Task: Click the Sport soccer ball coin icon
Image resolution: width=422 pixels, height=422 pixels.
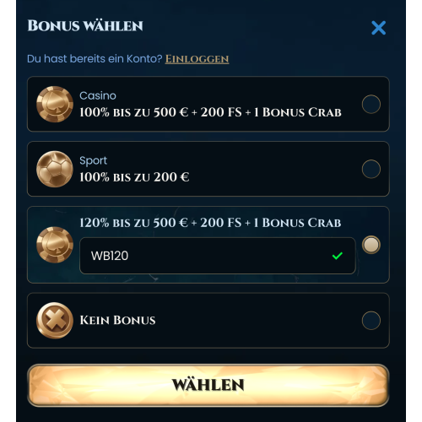Action: pyautogui.click(x=55, y=169)
